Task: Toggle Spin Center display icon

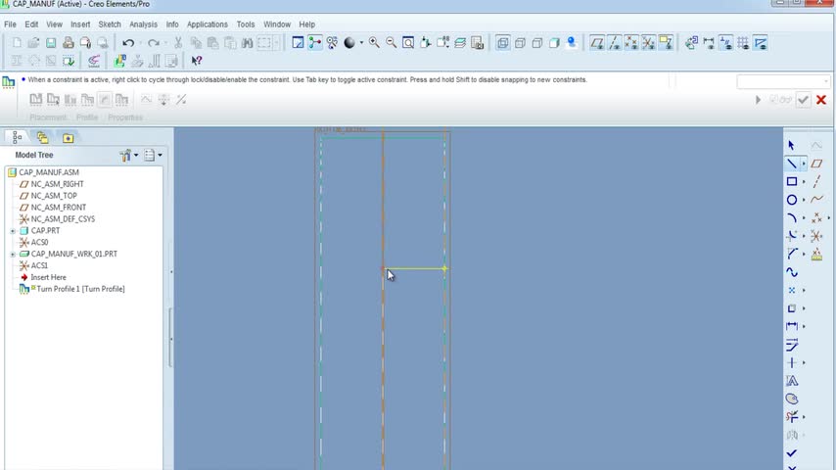Action: click(315, 43)
